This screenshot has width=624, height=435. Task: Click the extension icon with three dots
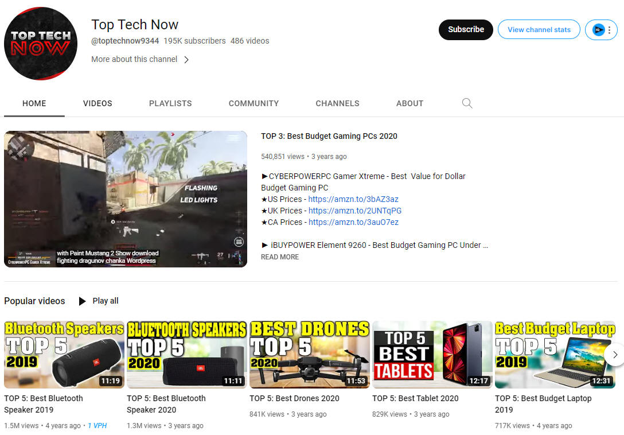pos(601,30)
